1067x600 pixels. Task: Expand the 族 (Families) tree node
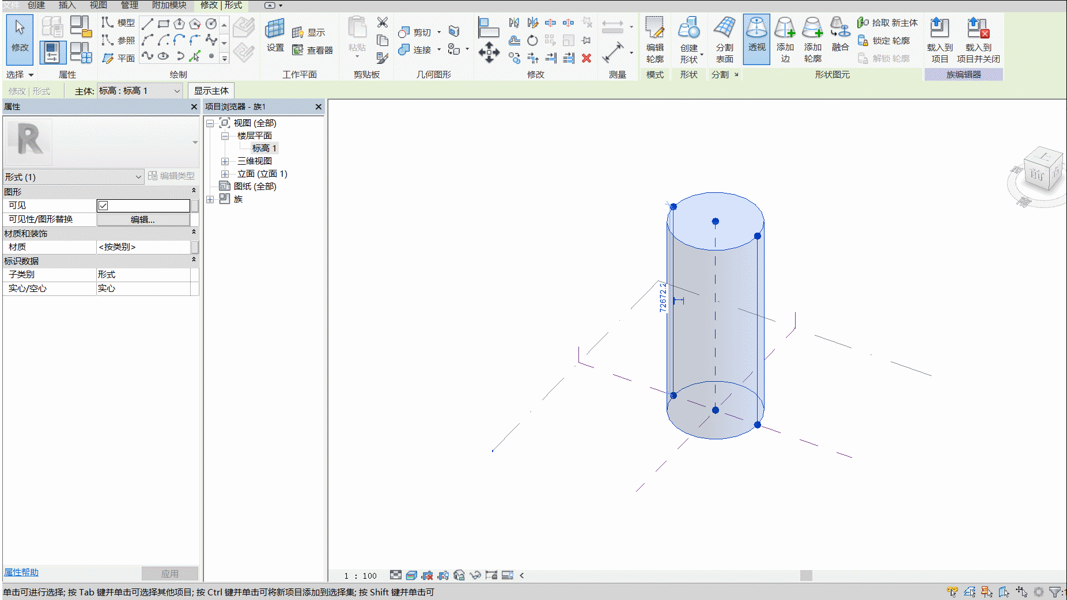click(x=210, y=199)
